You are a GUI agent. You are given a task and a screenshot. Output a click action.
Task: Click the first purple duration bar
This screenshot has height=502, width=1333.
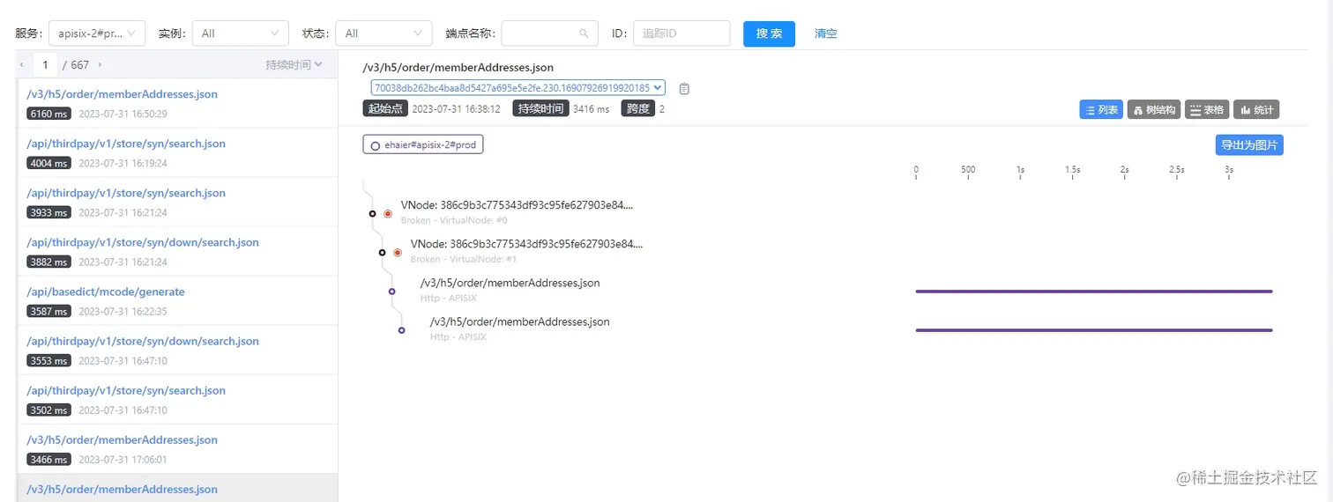tap(1094, 292)
